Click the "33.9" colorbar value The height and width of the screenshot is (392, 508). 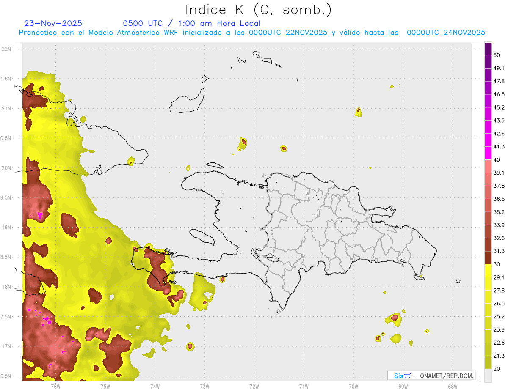coord(499,225)
